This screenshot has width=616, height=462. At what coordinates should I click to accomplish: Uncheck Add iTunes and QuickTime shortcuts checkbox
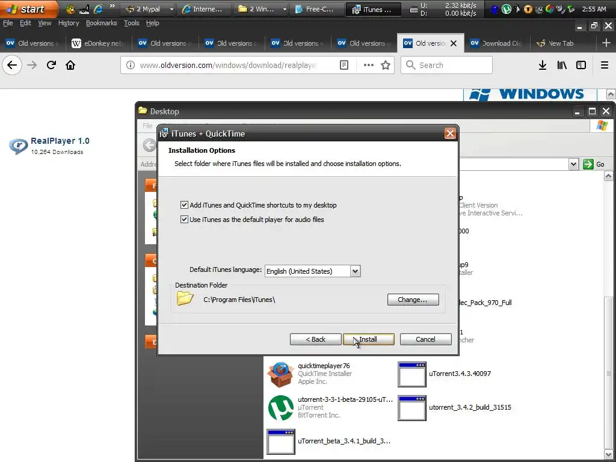pyautogui.click(x=184, y=205)
